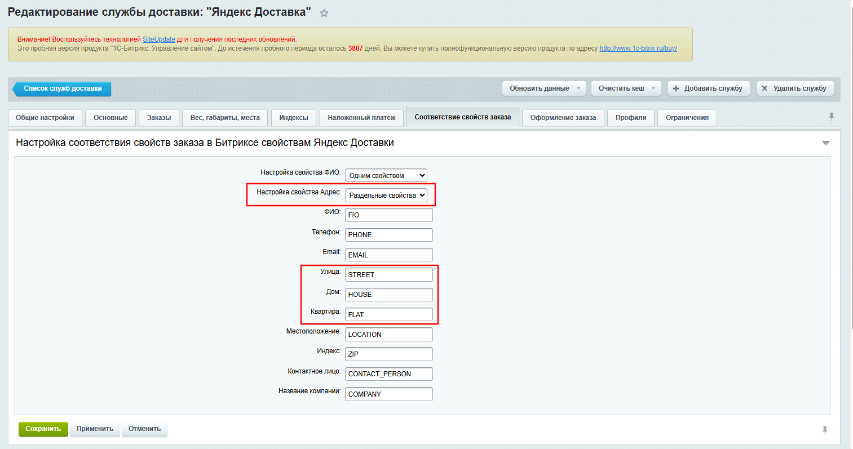Image resolution: width=853 pixels, height=449 pixels.
Task: Click Применить button
Action: [95, 429]
